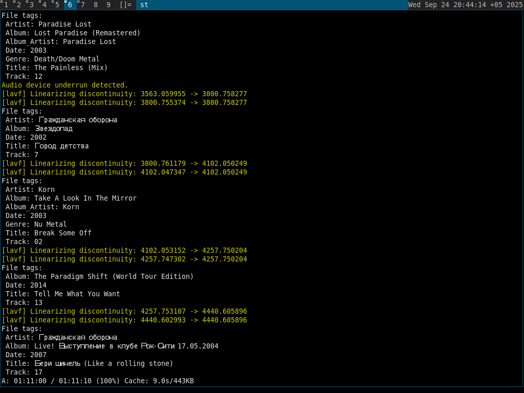The image size is (524, 393).
Task: Switch to workspace tag 2
Action: pos(19,5)
